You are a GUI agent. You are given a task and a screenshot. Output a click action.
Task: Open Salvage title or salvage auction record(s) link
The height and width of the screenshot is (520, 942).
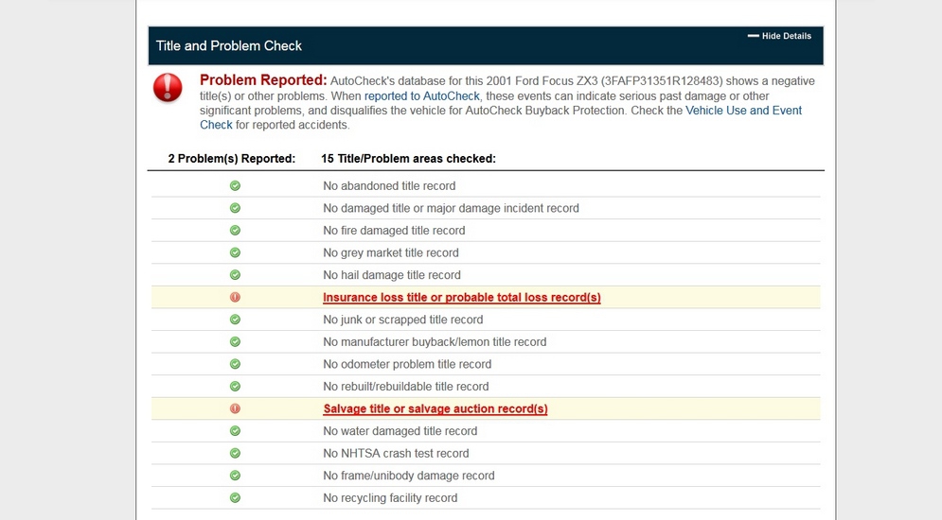(435, 409)
